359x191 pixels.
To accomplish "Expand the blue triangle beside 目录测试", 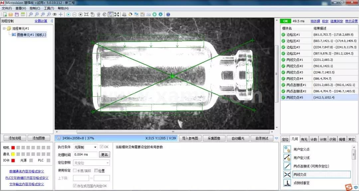I will pyautogui.click(x=276, y=139).
